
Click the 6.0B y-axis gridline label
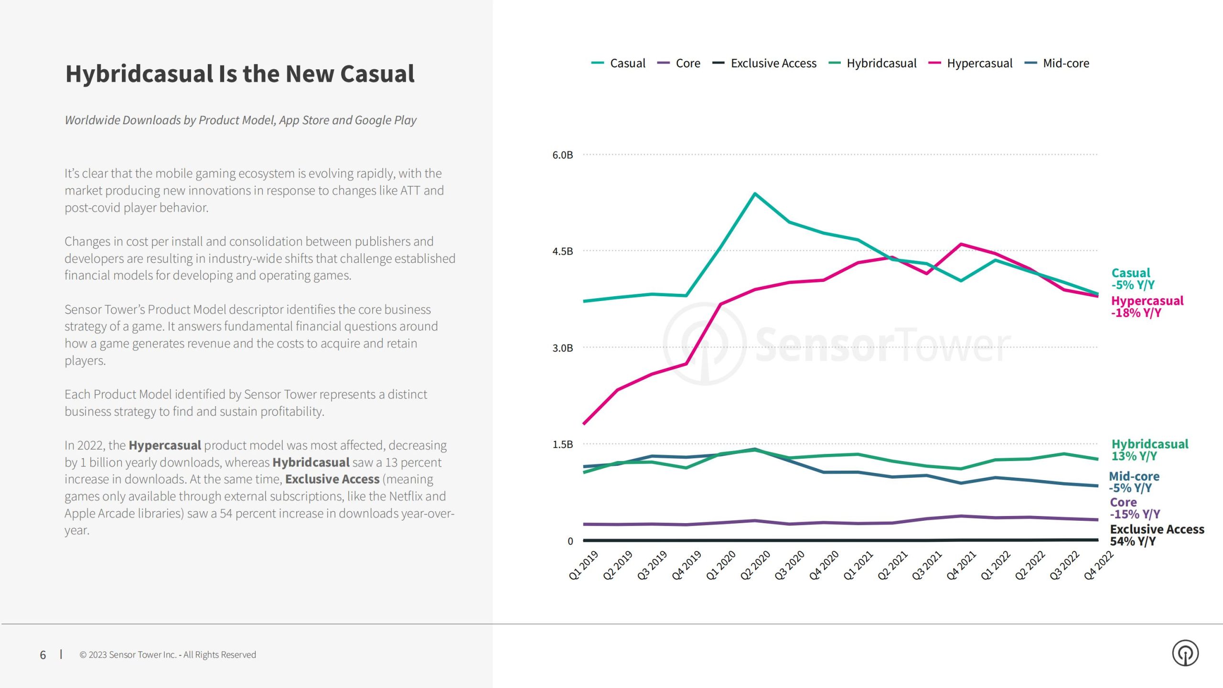coord(562,155)
